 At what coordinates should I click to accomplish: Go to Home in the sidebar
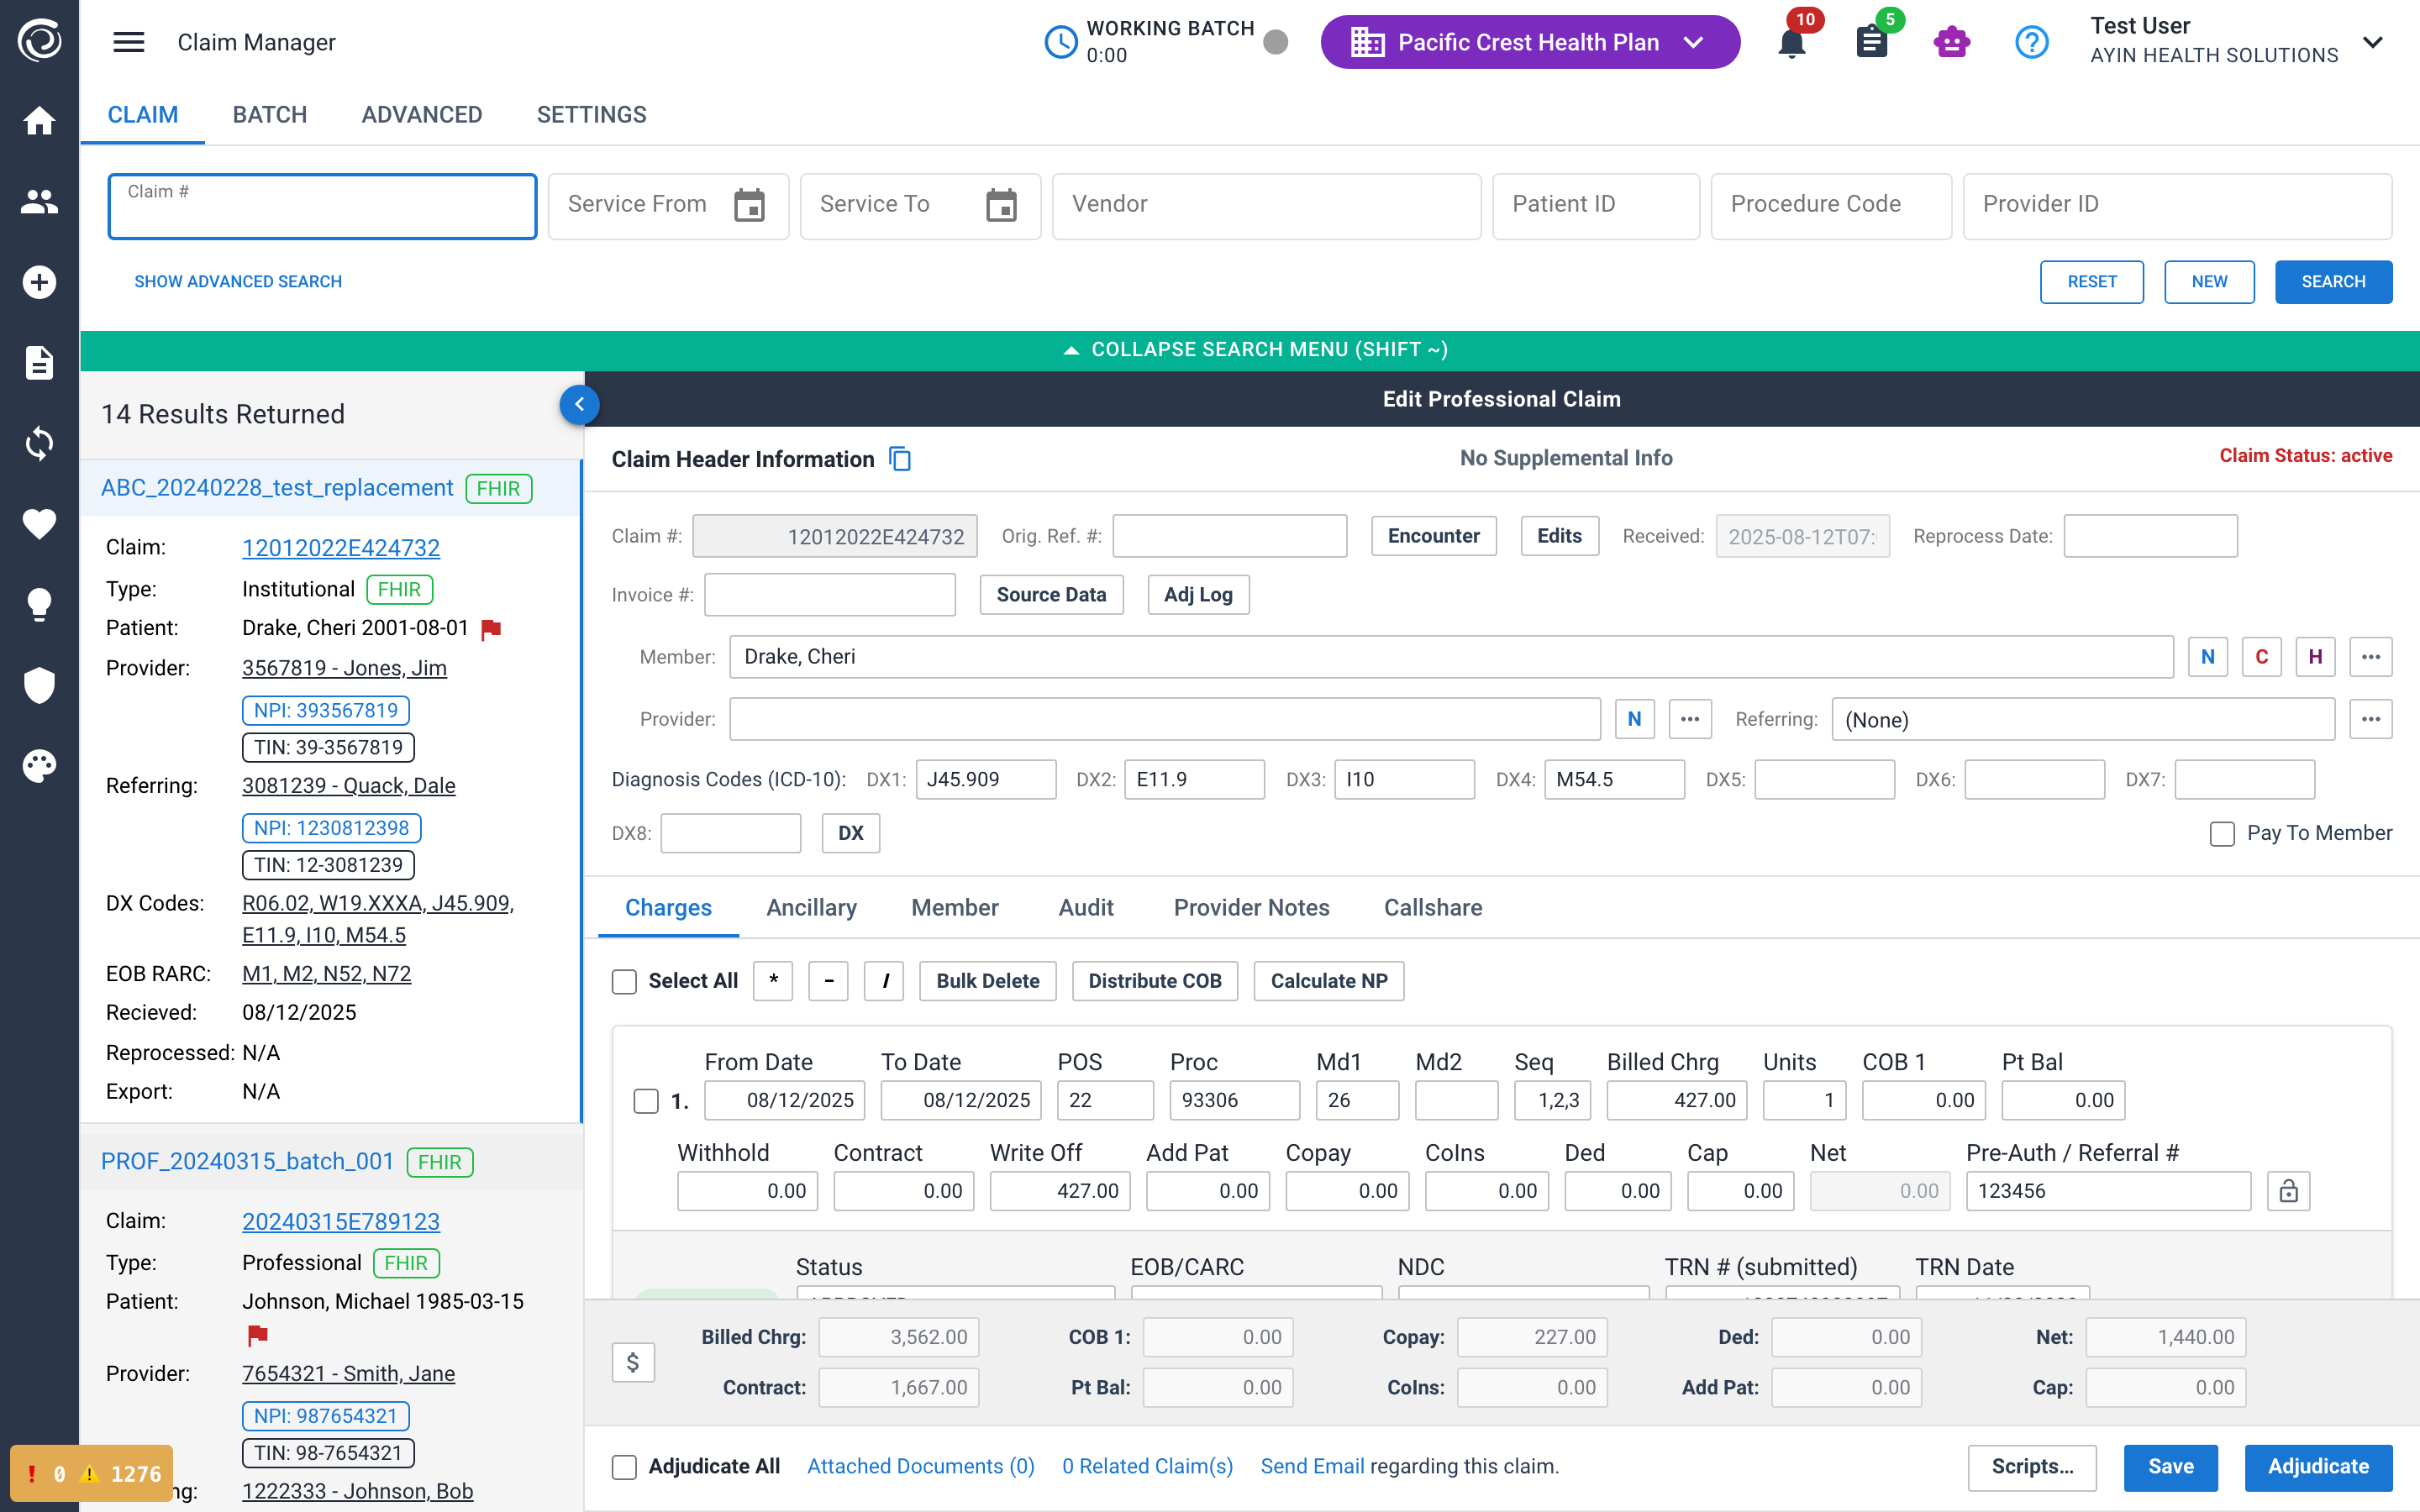39,121
